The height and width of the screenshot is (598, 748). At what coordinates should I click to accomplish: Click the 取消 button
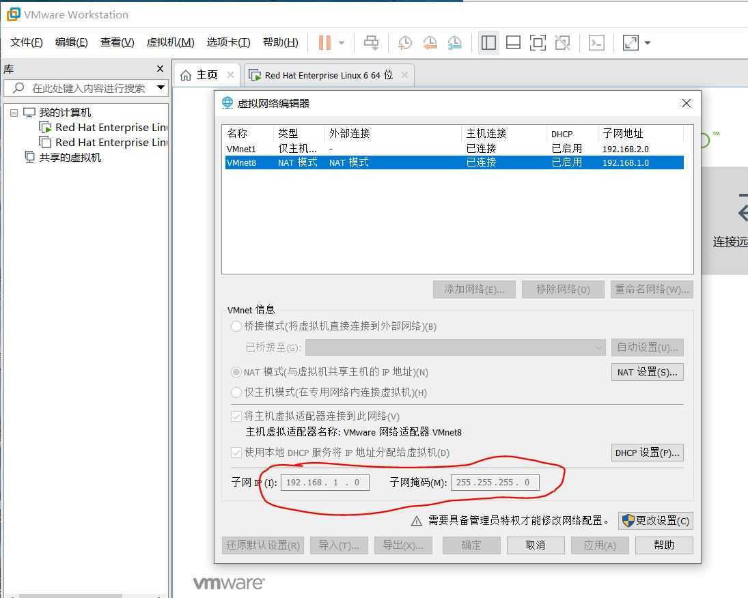point(536,545)
